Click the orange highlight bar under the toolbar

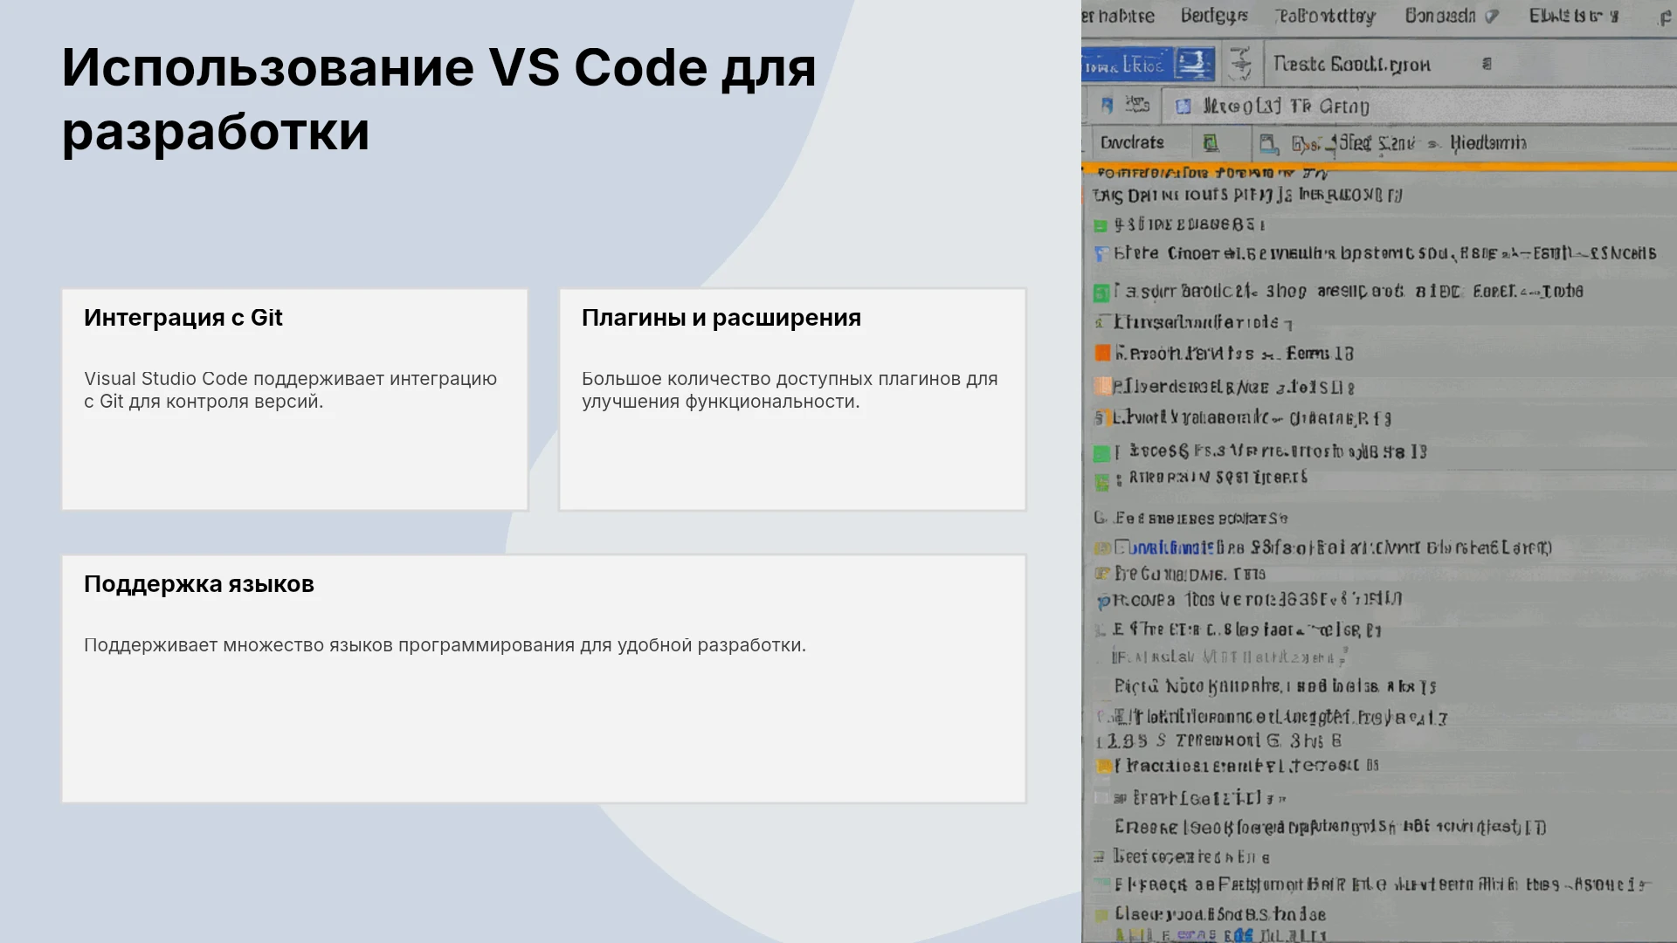(1379, 166)
